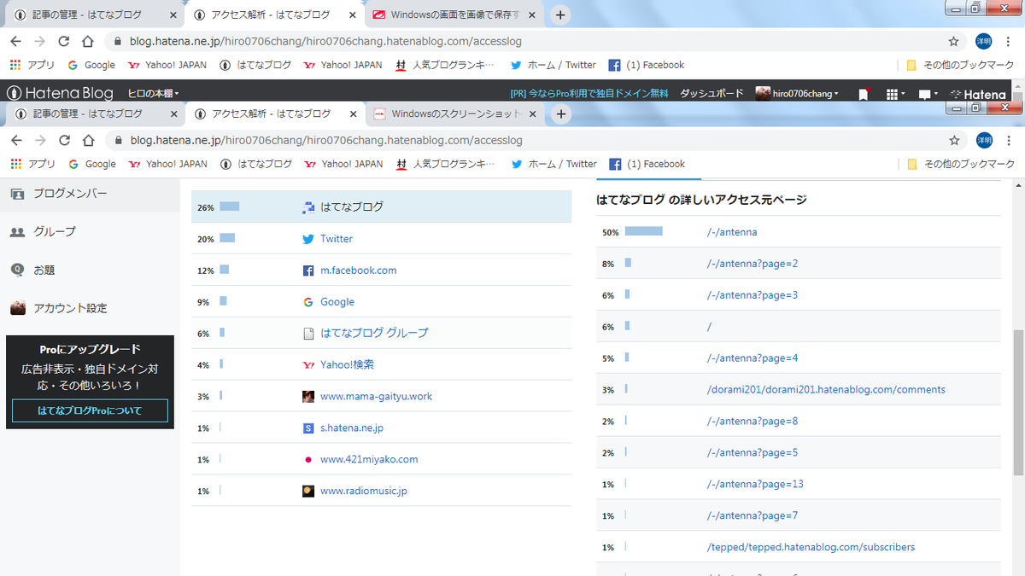The height and width of the screenshot is (576, 1025).
Task: Open the アプリ bookmark in the front window
Action: click(x=33, y=164)
